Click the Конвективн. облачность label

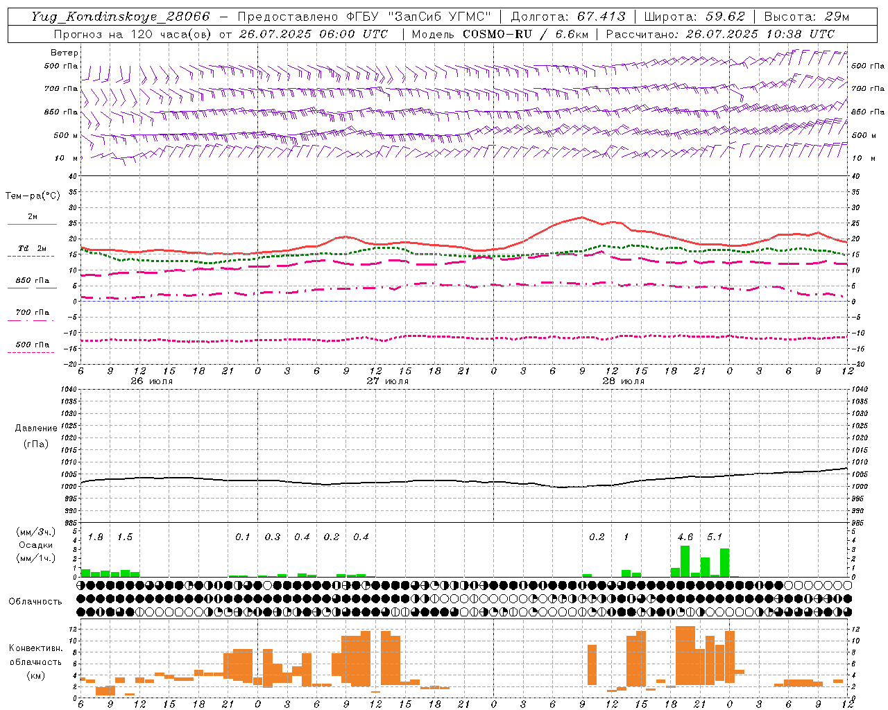(35, 655)
